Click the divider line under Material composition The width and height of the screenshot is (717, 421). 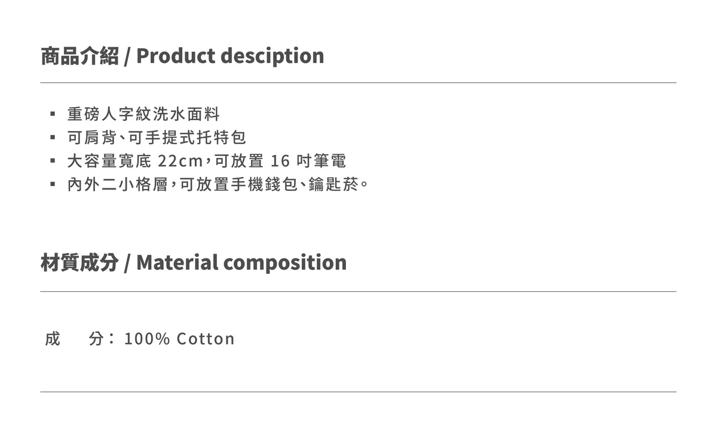pos(358,292)
